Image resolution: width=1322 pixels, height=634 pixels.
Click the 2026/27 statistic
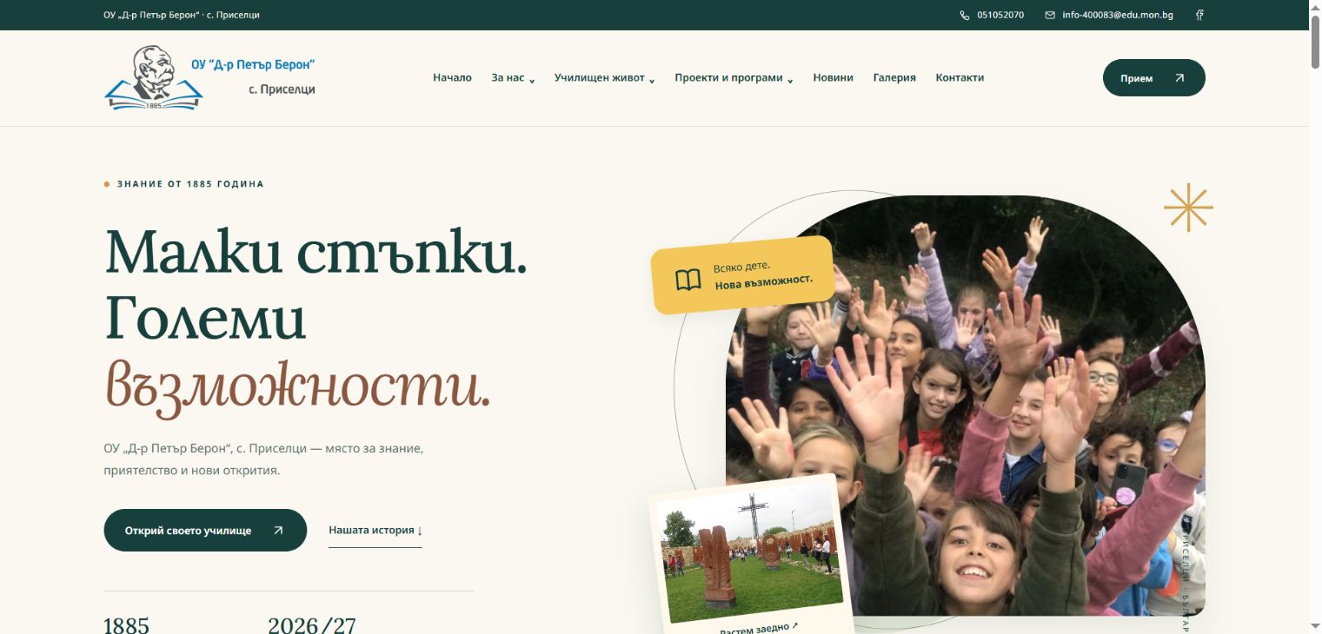click(x=312, y=625)
